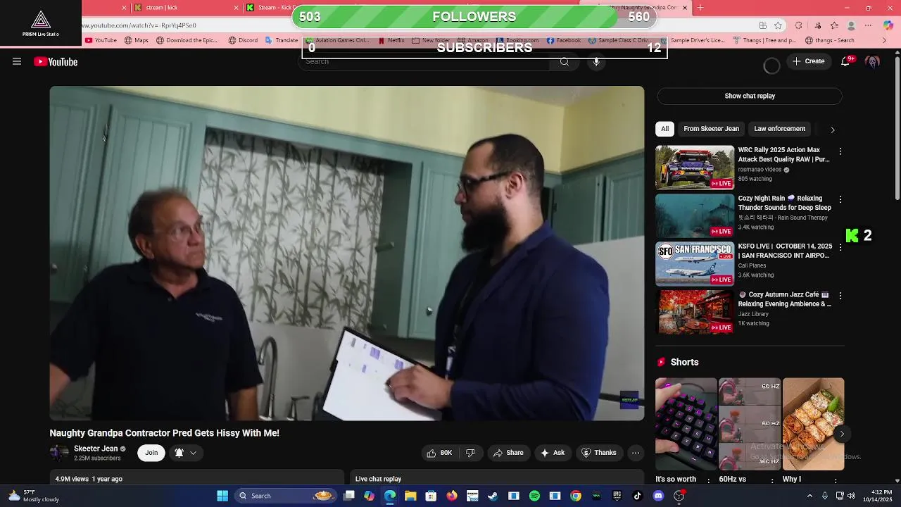Open the browser settings ellipsis menu
The width and height of the screenshot is (901, 507).
coord(868,25)
